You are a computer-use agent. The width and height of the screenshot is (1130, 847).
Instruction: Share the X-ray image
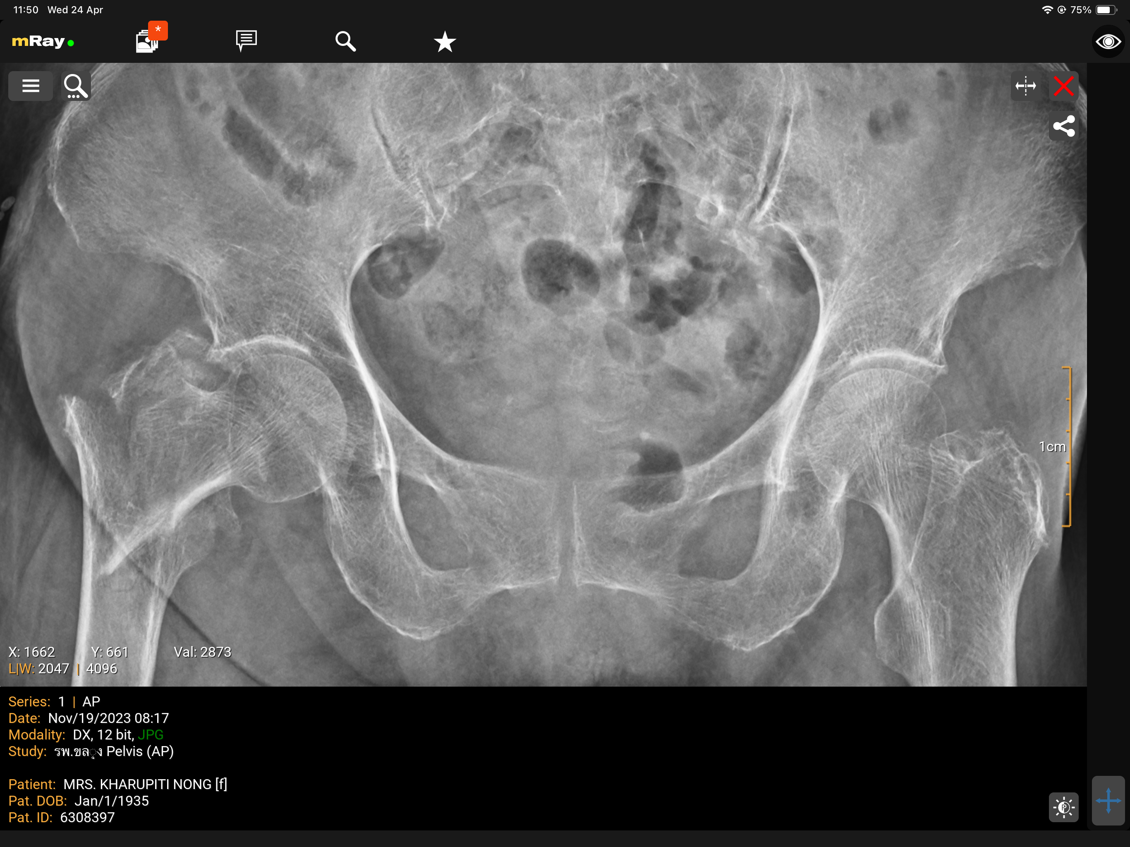coord(1063,126)
